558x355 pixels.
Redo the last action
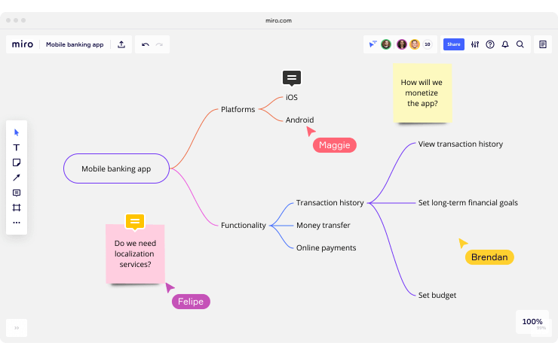pos(159,44)
